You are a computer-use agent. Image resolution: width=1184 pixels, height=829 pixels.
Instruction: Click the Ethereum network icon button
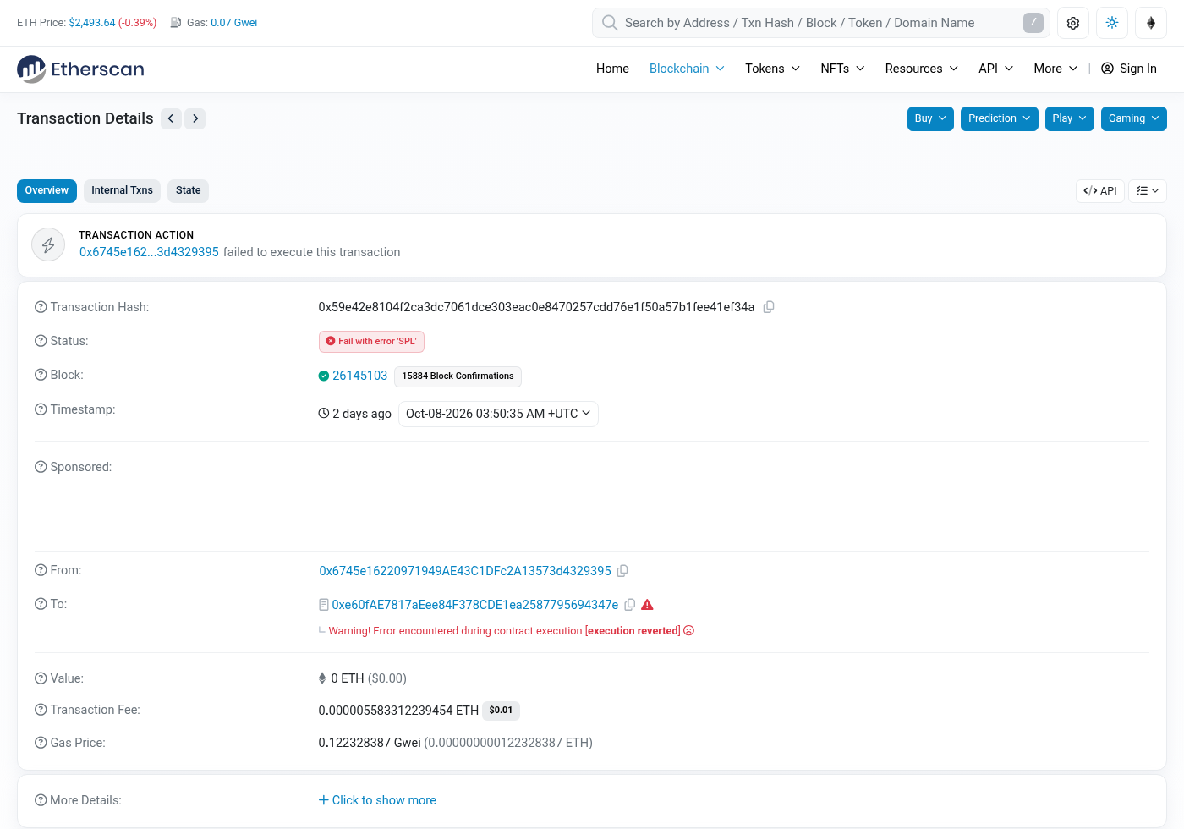pyautogui.click(x=1151, y=23)
